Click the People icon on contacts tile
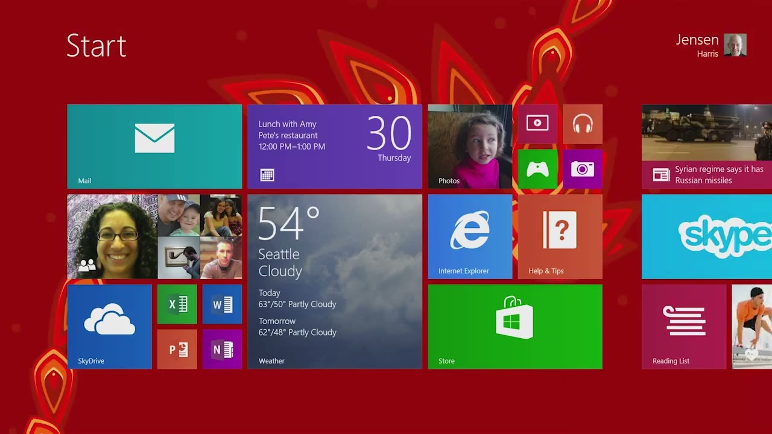Viewport: 772px width, 434px height. click(87, 265)
